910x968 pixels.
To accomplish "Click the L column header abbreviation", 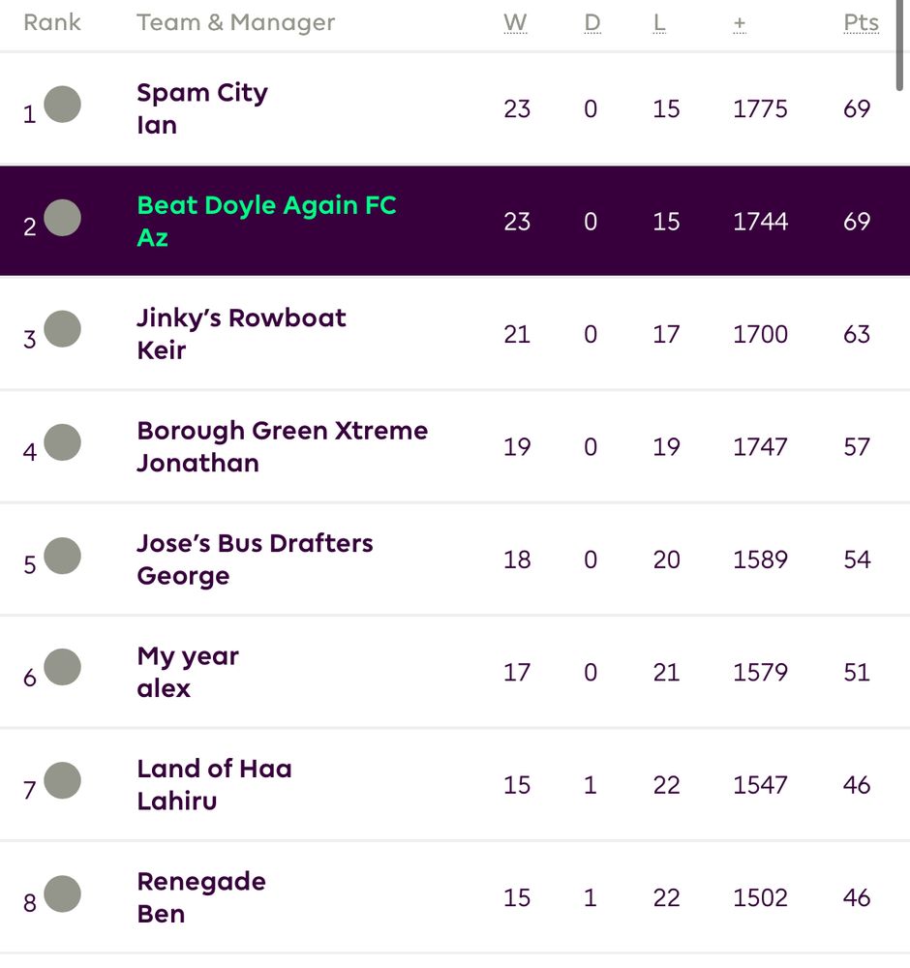I will click(659, 23).
